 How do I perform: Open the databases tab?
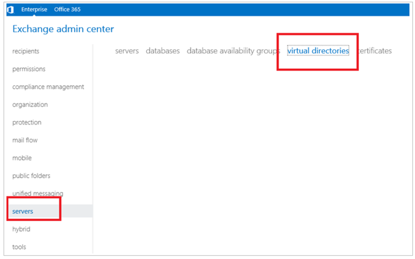coord(163,51)
